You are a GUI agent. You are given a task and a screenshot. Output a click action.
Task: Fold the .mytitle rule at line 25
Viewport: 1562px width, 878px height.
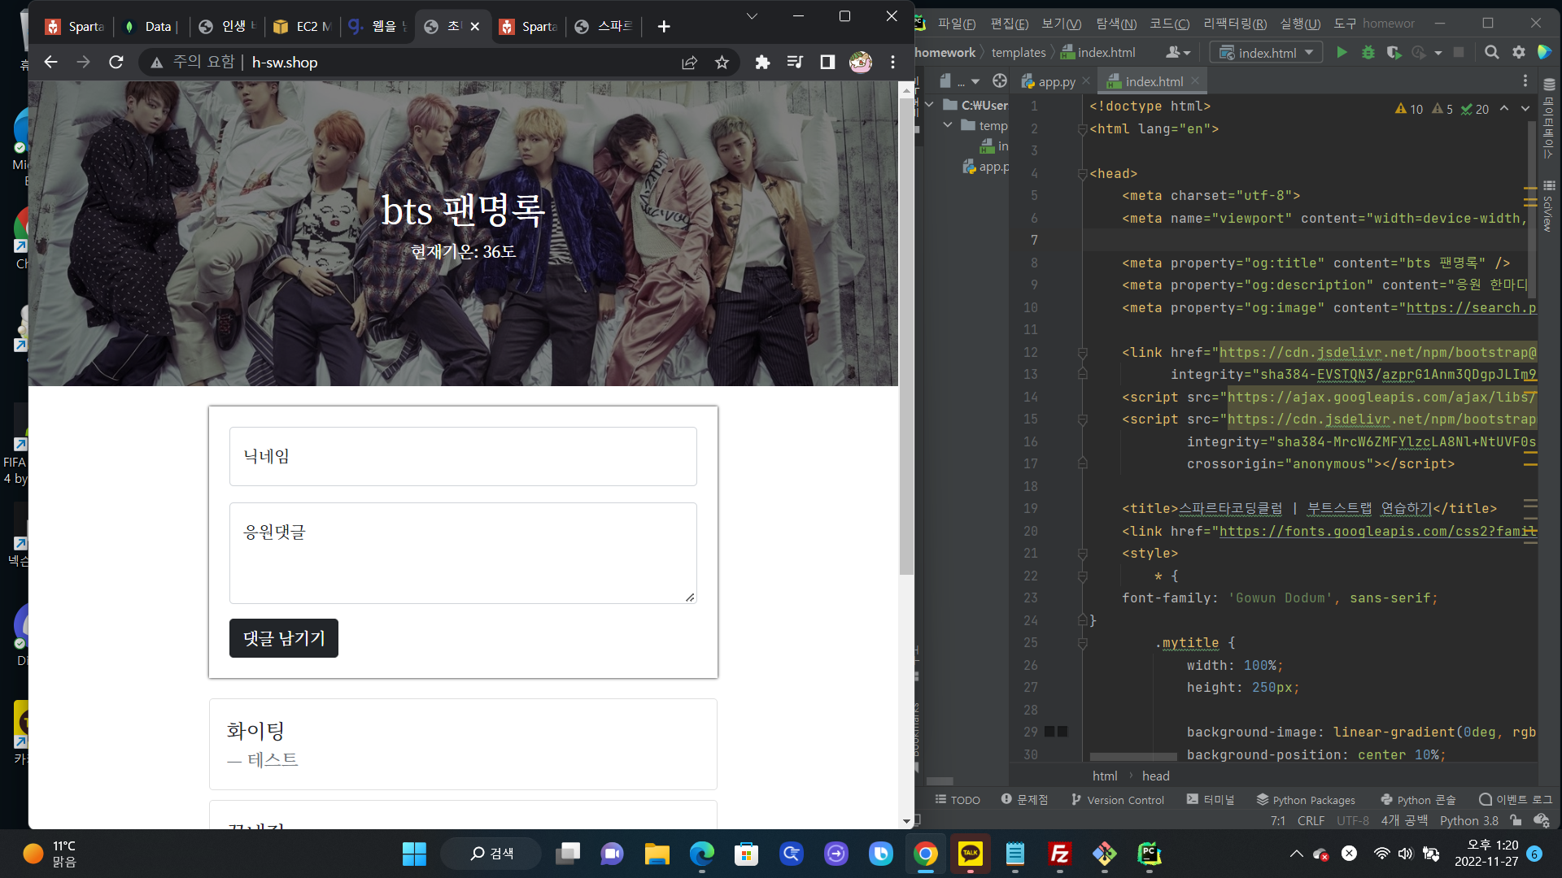[x=1083, y=643]
